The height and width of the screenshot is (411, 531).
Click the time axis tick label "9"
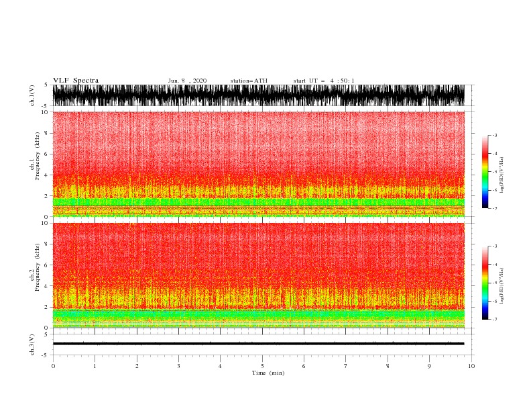(x=429, y=366)
